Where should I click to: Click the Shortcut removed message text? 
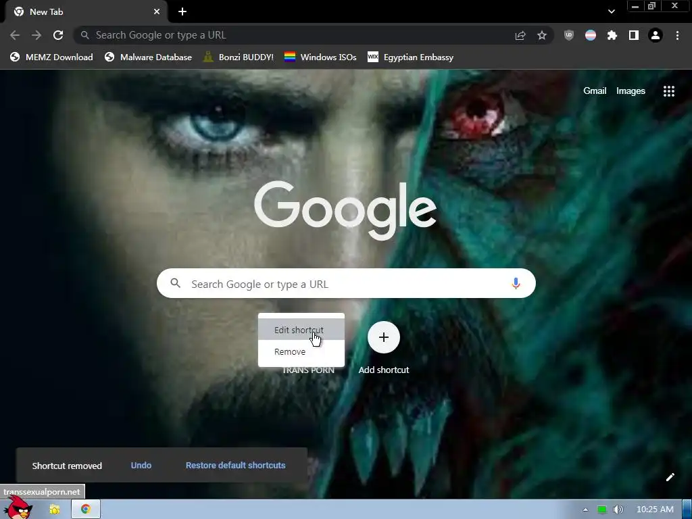[67, 466]
